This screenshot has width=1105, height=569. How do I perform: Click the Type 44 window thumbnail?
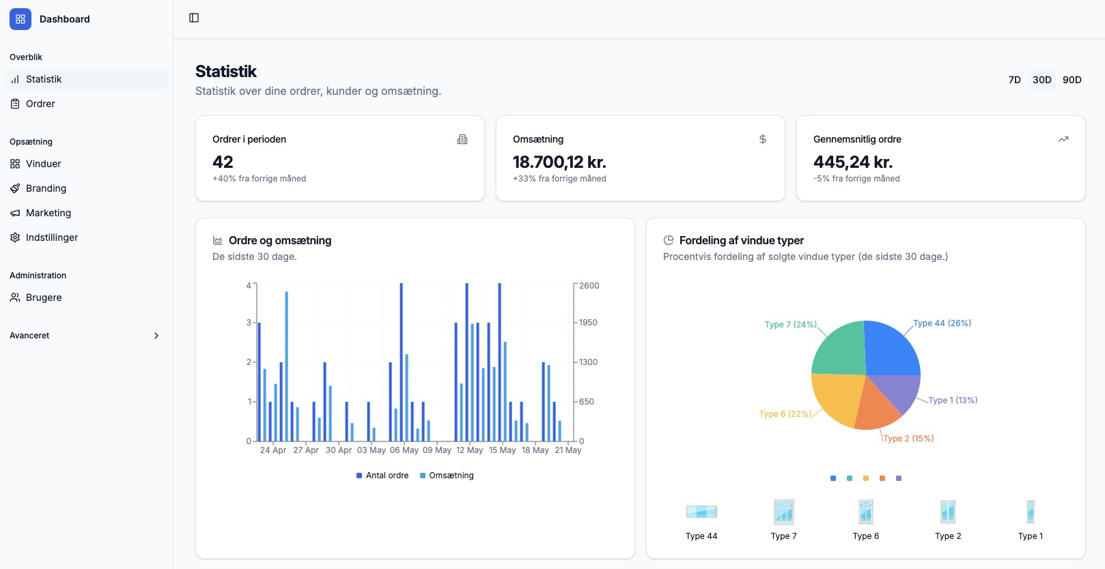coord(701,512)
